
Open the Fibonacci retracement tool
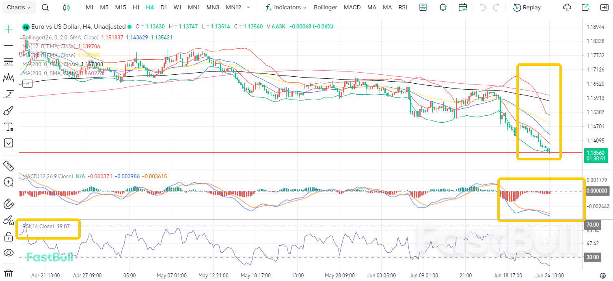coord(9,61)
